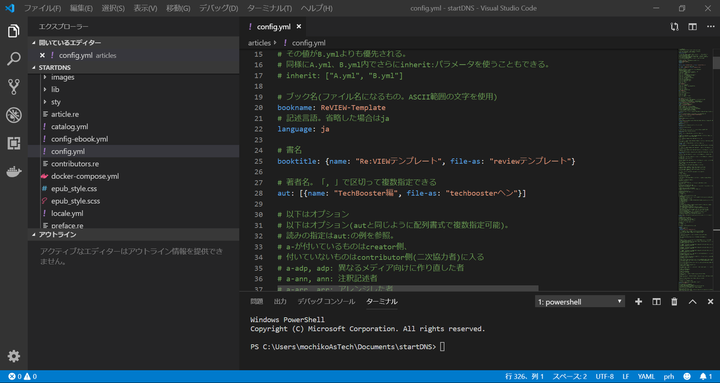Image resolution: width=720 pixels, height=383 pixels.
Task: Open the 表示(V) menu
Action: tap(145, 8)
